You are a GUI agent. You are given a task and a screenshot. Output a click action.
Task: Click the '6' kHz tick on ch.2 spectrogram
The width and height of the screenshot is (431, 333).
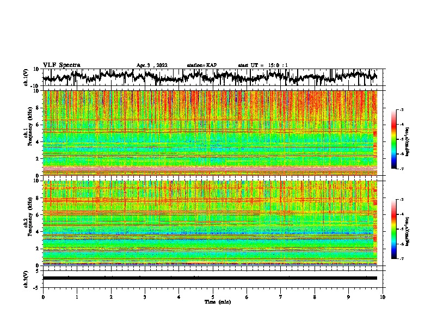(38, 215)
